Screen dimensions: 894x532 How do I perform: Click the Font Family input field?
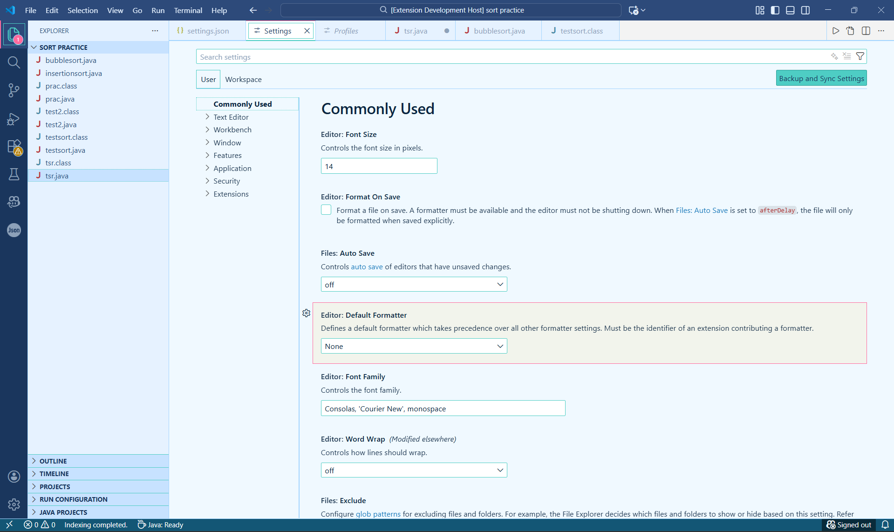443,409
